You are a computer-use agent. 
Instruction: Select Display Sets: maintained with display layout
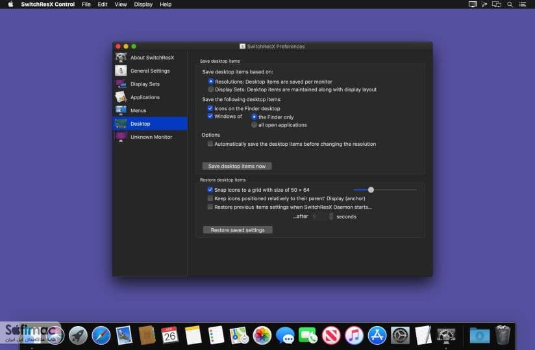click(211, 89)
